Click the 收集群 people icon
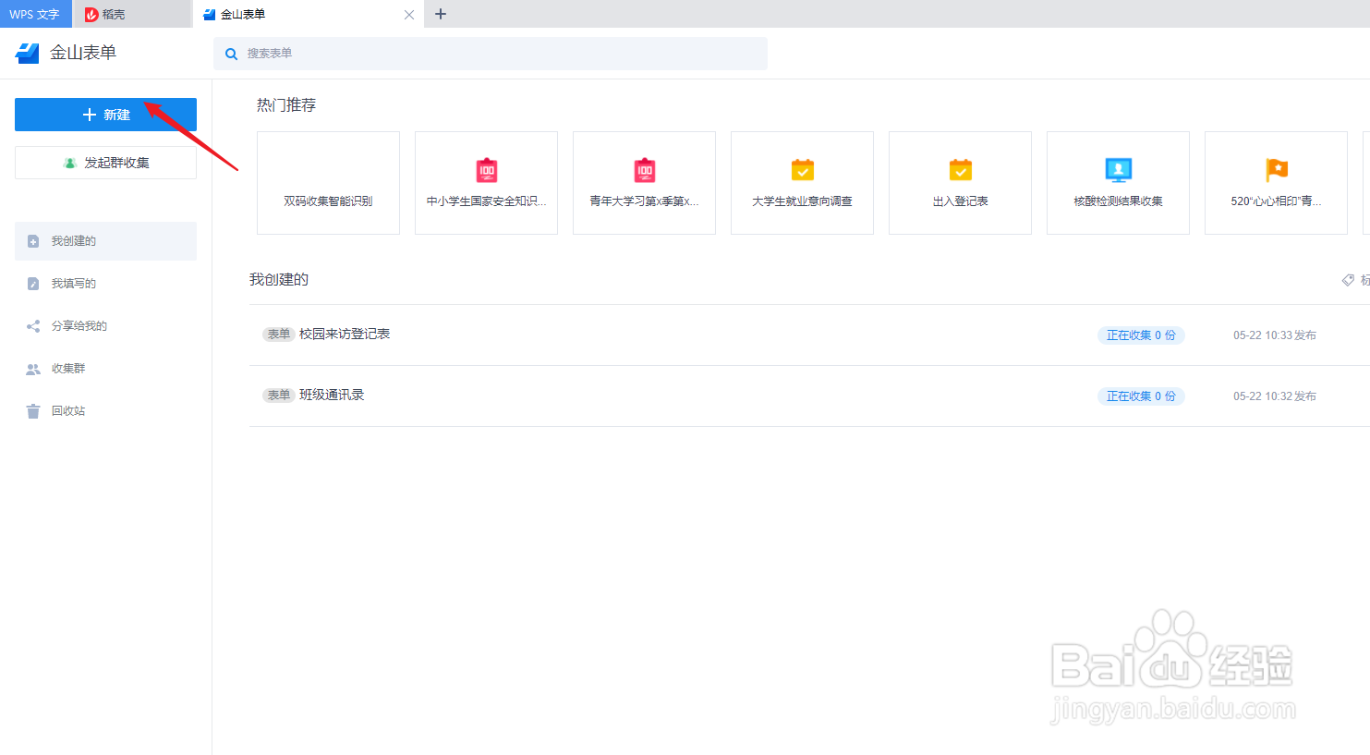 point(33,369)
